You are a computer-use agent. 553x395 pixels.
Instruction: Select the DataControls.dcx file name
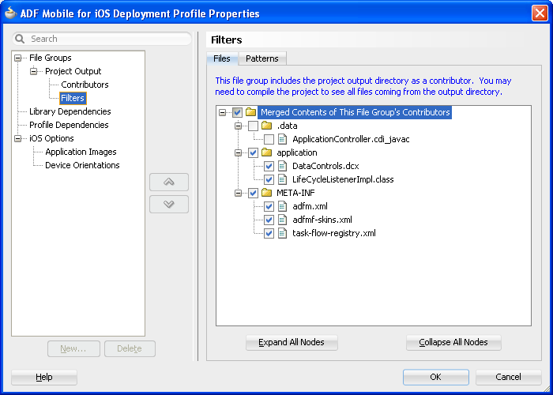pyautogui.click(x=325, y=166)
